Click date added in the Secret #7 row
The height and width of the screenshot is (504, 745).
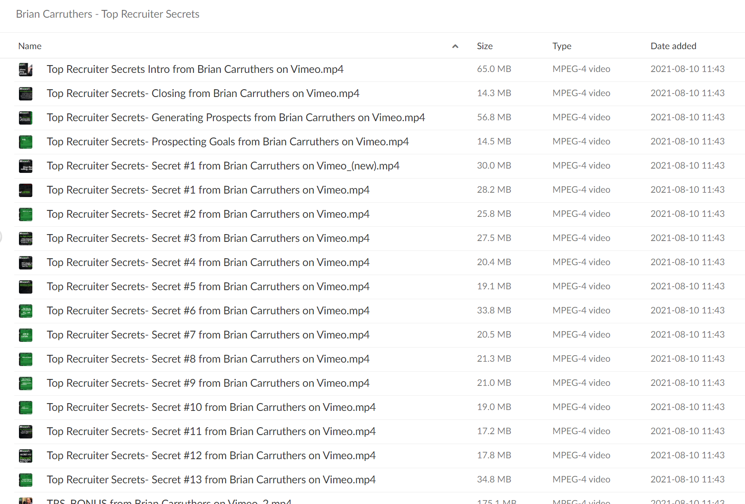click(x=687, y=335)
